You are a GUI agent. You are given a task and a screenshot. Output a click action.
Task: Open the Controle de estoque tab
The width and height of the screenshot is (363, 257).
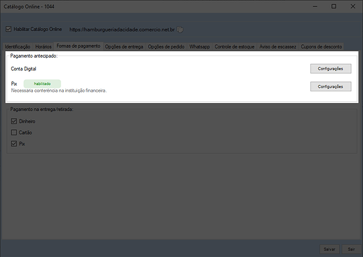click(235, 46)
